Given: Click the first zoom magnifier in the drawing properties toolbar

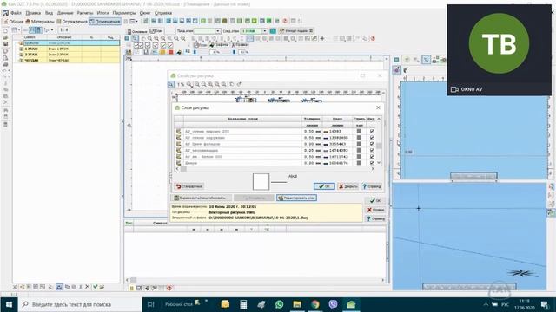Looking at the screenshot, I should point(189,84).
